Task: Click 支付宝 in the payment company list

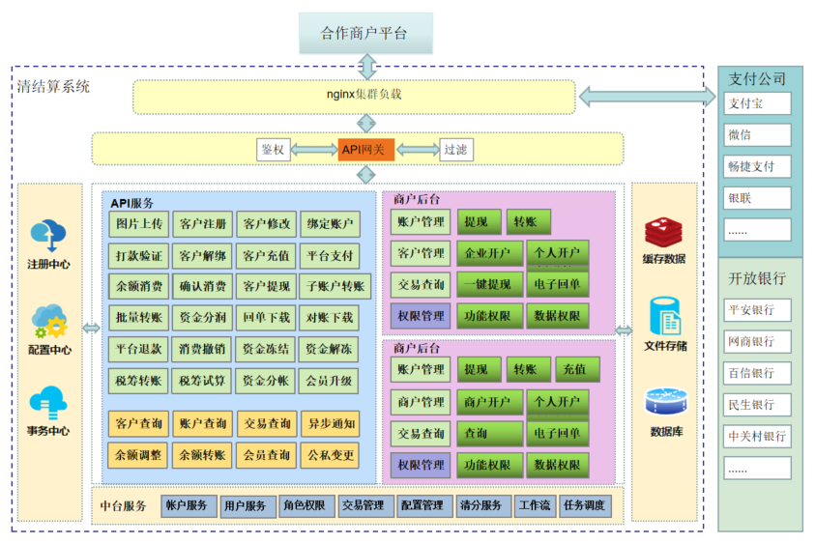Action: [x=757, y=103]
